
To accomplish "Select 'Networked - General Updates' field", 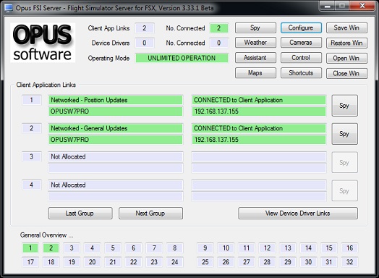I will click(116, 128).
